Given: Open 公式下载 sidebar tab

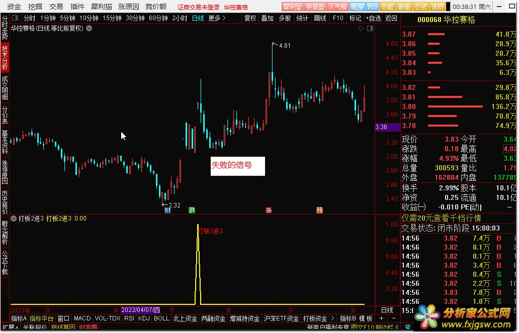Looking at the screenshot, I should coord(5,263).
